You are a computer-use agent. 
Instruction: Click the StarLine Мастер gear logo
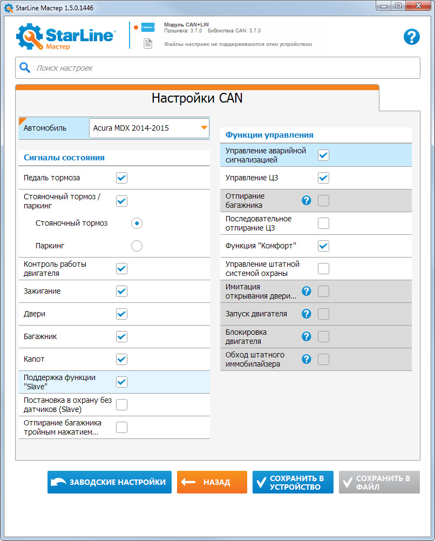(29, 36)
